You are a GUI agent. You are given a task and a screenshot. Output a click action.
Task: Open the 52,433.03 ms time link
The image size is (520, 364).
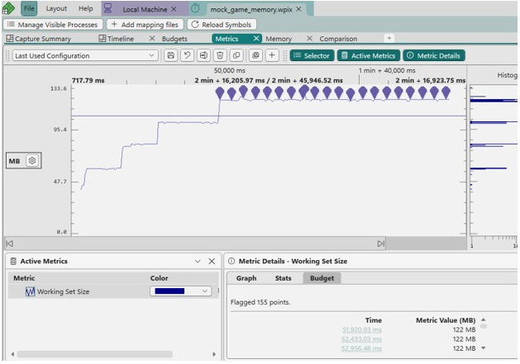coord(361,339)
